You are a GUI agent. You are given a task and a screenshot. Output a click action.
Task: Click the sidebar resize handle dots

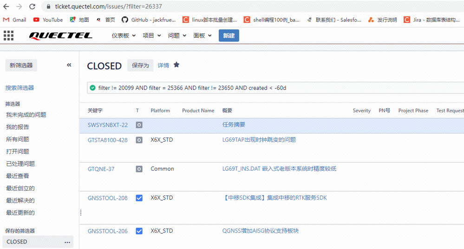[x=81, y=213]
